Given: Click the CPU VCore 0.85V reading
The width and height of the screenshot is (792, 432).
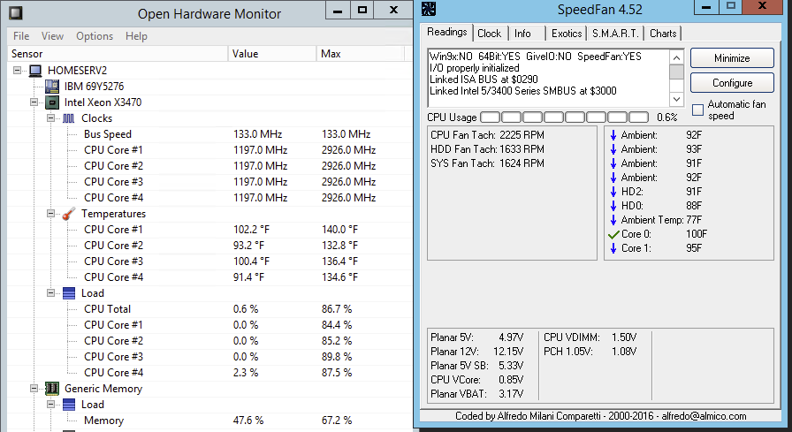Looking at the screenshot, I should pyautogui.click(x=476, y=380).
